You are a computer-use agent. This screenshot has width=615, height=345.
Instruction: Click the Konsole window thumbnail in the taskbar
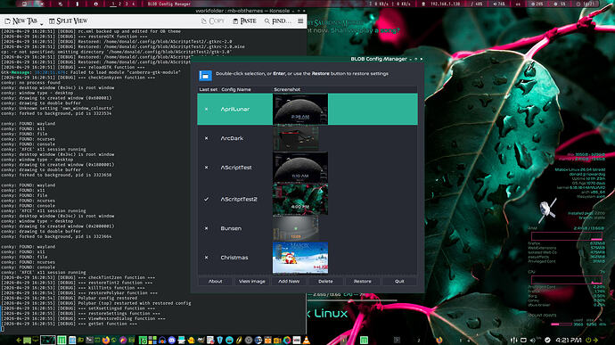pyautogui.click(x=48, y=340)
